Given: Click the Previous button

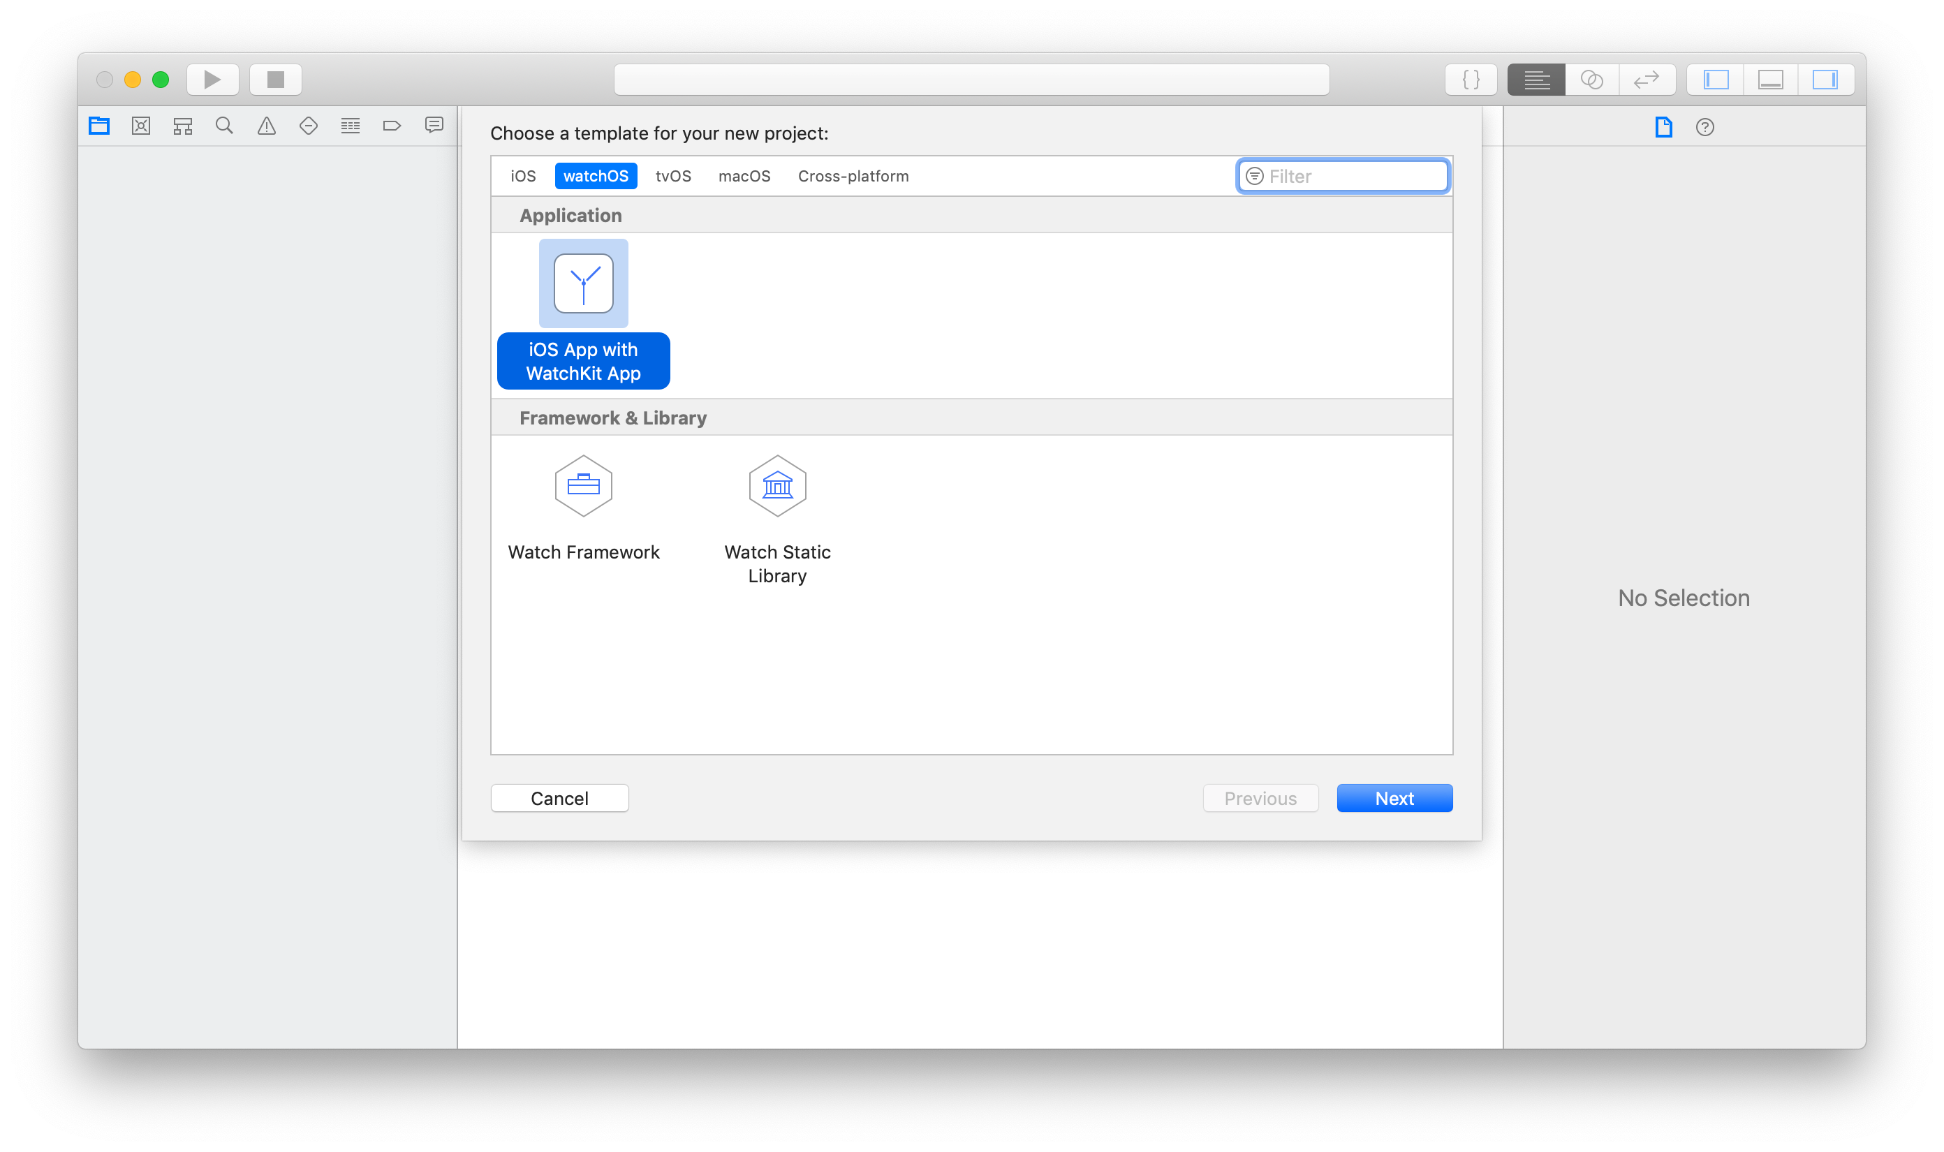Looking at the screenshot, I should coord(1260,798).
